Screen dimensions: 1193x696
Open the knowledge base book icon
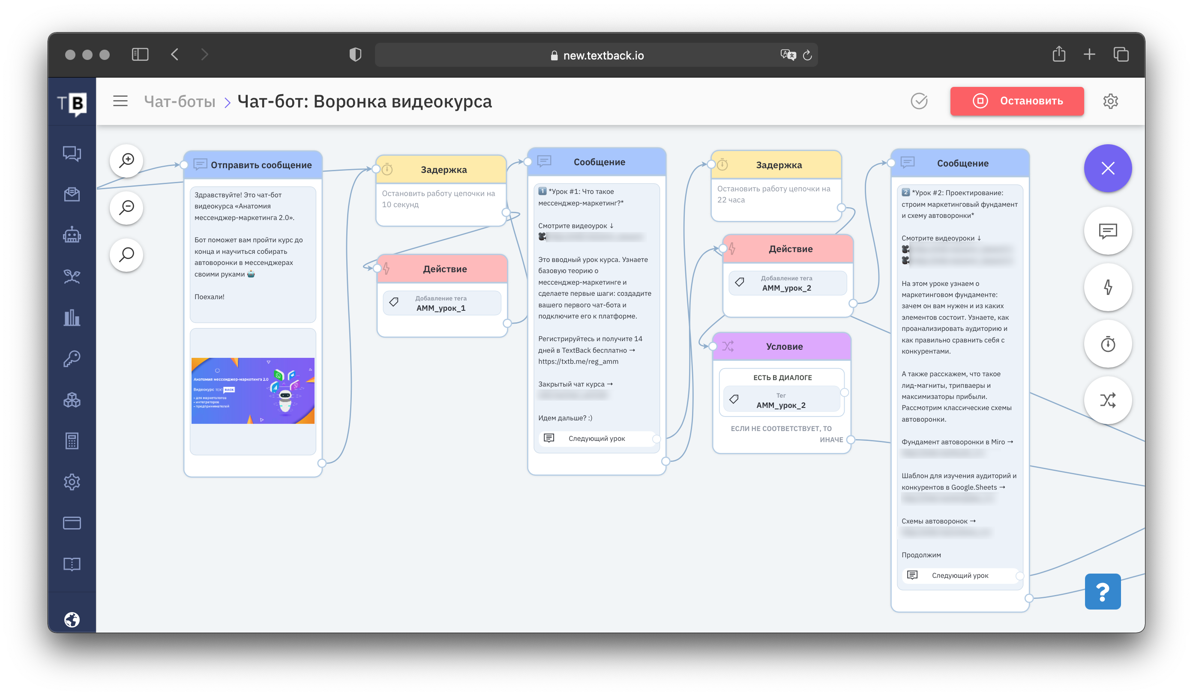72,564
